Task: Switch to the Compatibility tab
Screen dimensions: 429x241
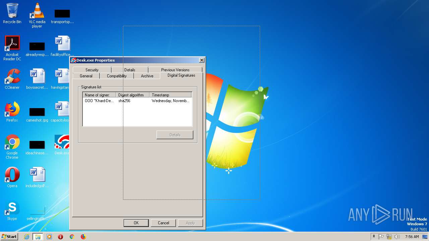Action: (117, 76)
